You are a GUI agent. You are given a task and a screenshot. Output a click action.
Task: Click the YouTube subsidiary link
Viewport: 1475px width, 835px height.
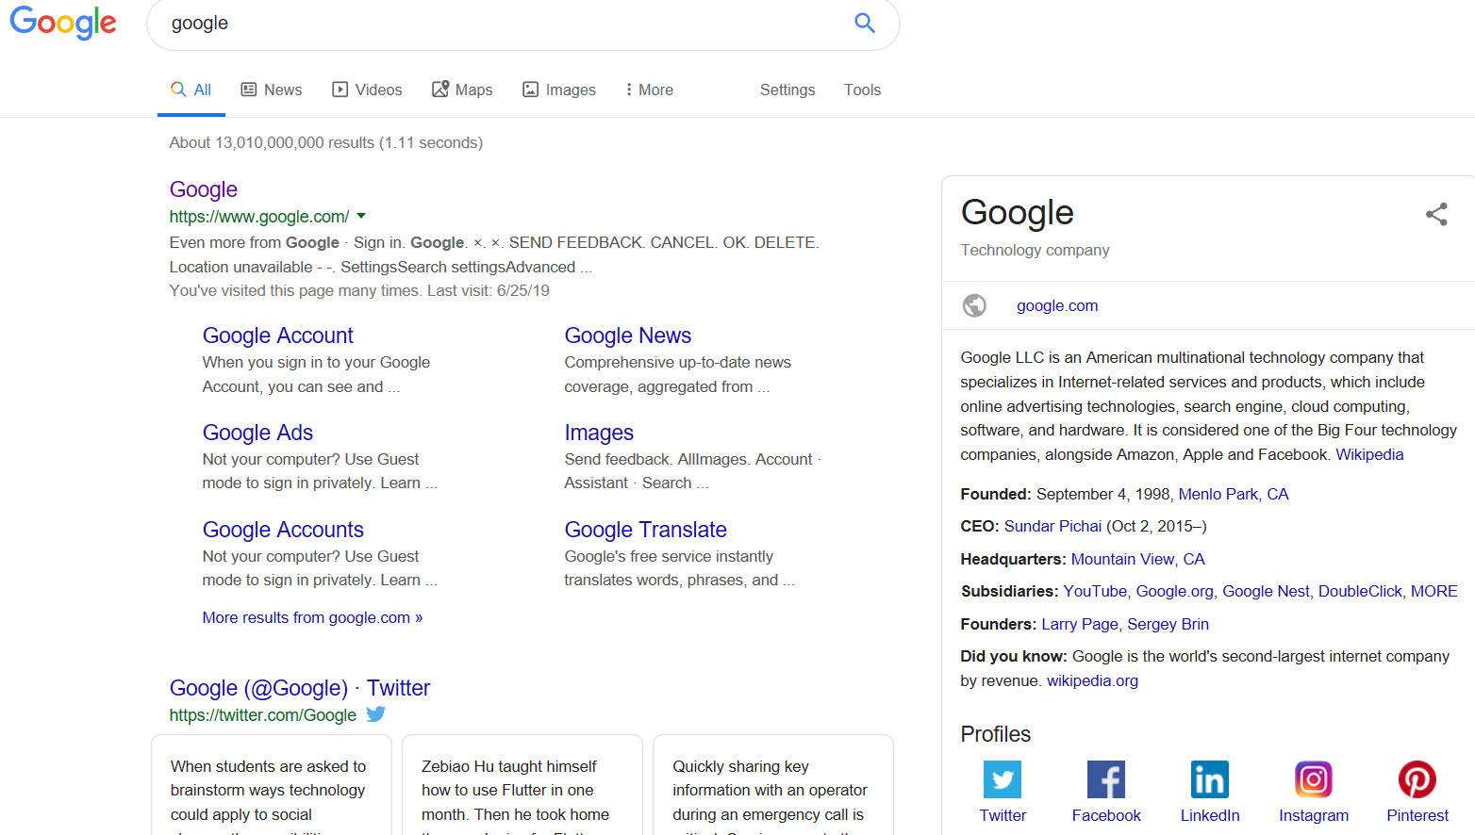(1095, 591)
